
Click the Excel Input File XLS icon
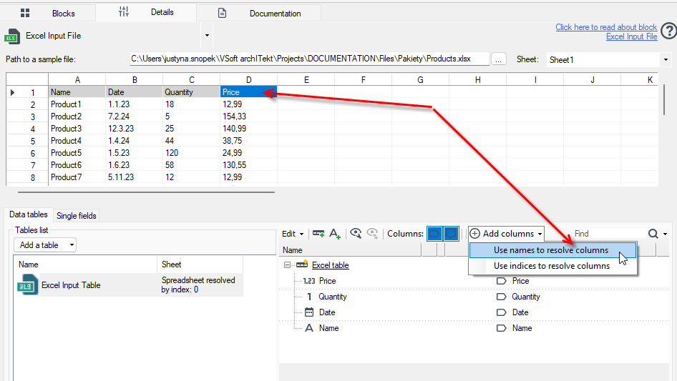tap(12, 36)
